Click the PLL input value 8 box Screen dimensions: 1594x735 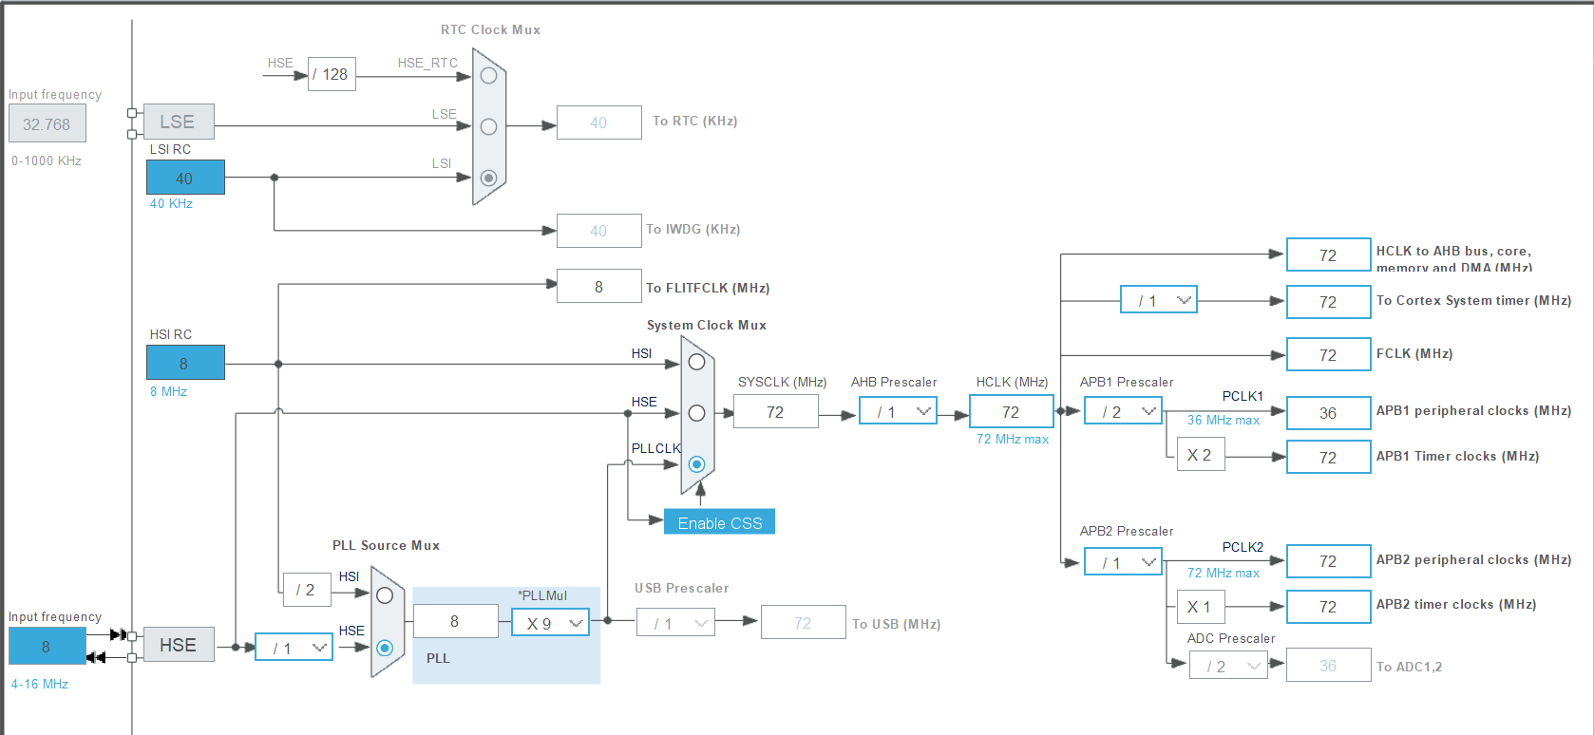[455, 621]
